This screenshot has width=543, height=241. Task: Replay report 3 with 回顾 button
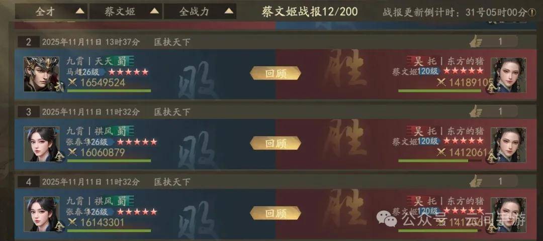point(276,143)
